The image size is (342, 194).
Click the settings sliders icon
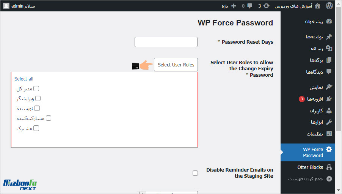329,134
